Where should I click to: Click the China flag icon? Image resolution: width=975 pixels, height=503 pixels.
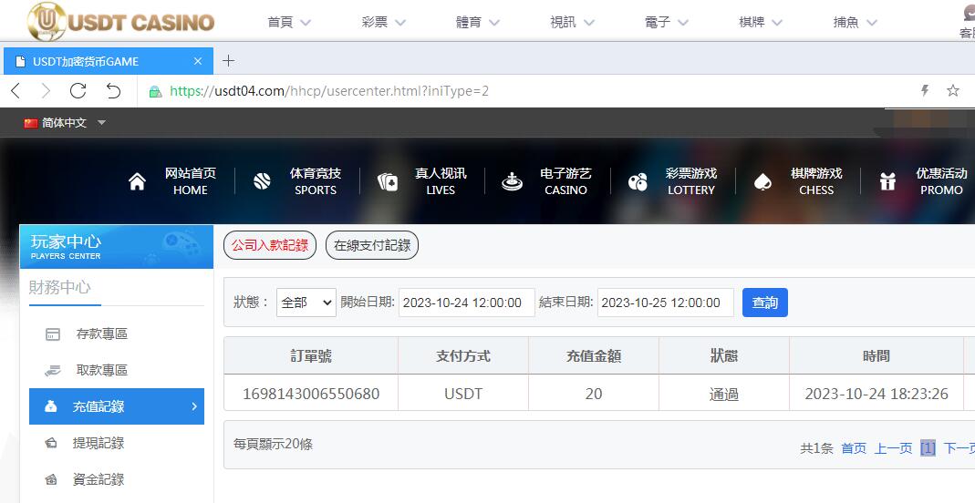coord(30,123)
